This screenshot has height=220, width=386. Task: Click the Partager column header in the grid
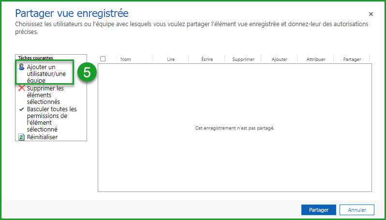coord(352,59)
